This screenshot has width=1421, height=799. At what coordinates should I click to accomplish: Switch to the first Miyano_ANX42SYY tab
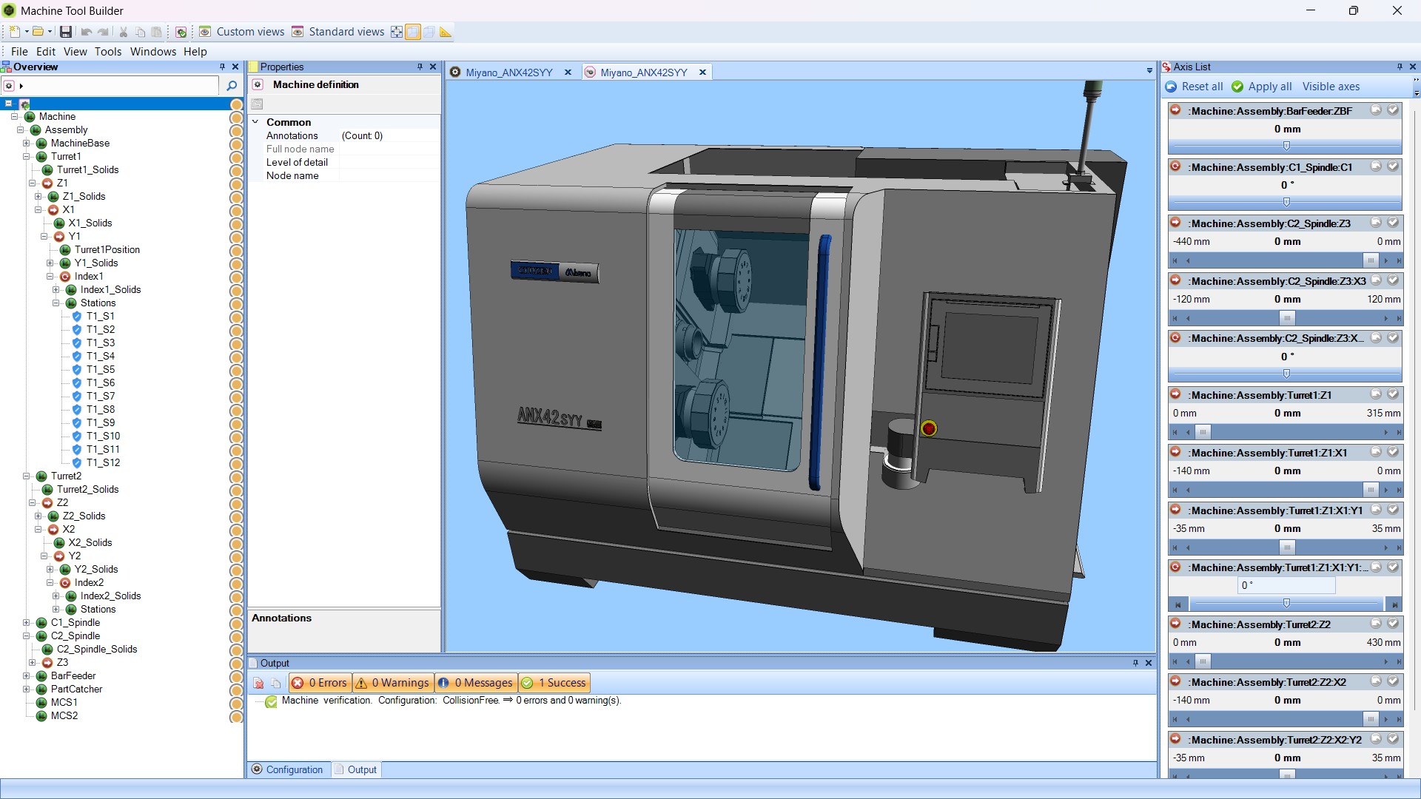509,73
